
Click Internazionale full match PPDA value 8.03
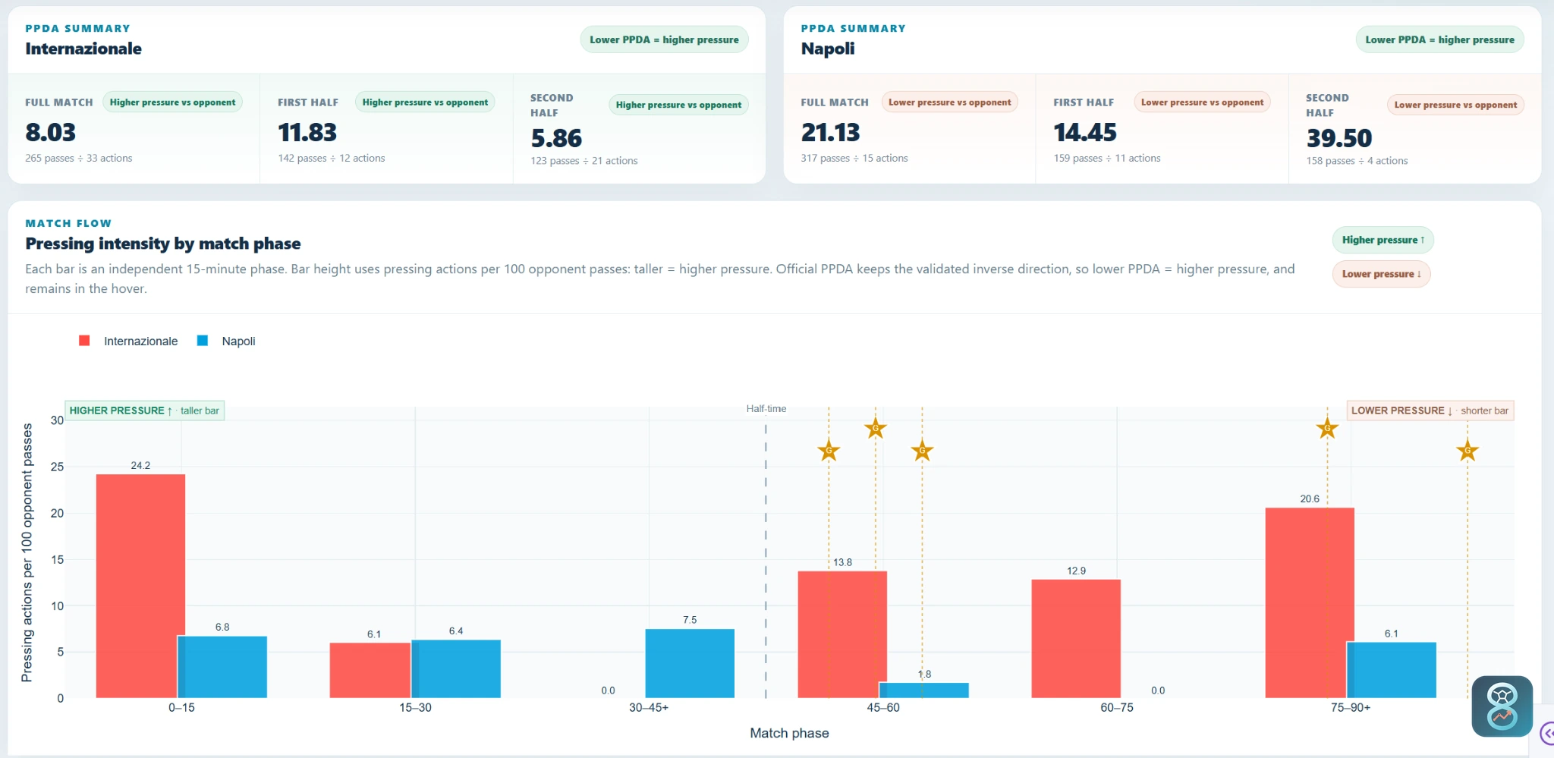tap(51, 133)
